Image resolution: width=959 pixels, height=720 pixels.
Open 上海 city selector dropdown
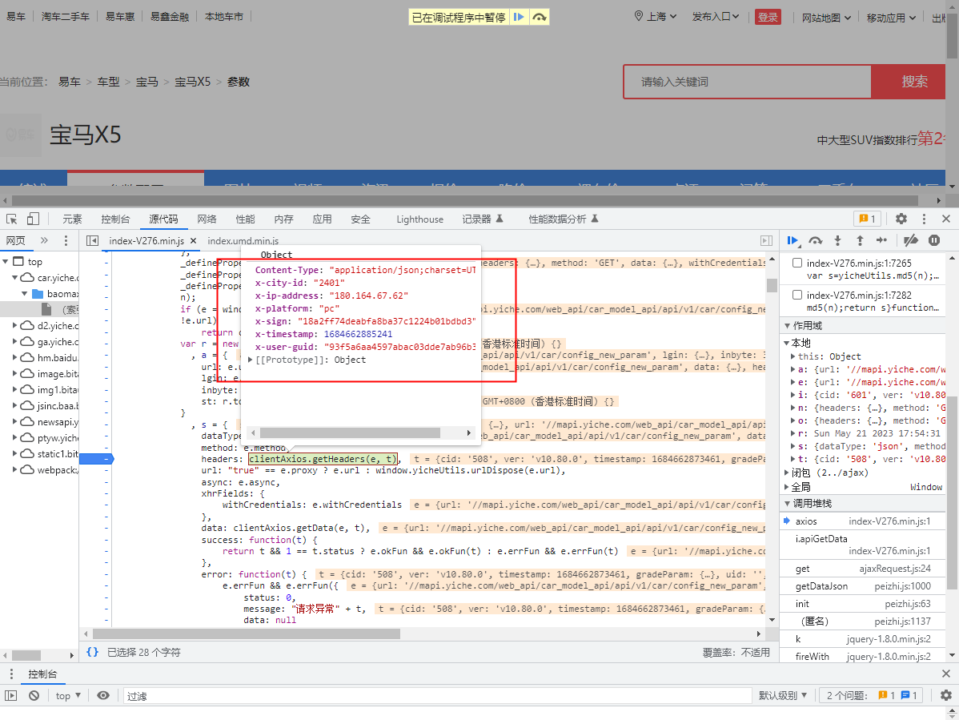(655, 17)
